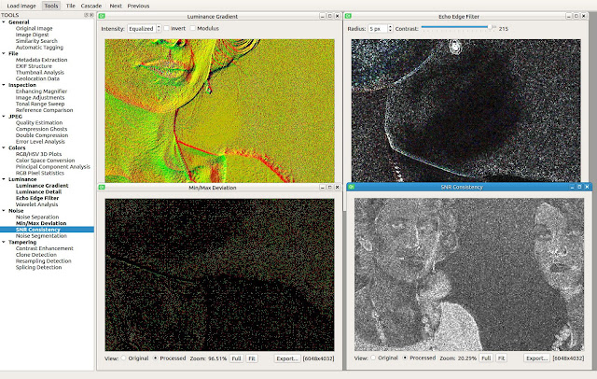The image size is (597, 379).
Task: Go to the Next window
Action: point(116,6)
